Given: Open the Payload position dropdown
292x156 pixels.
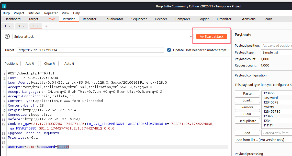Looking at the screenshot, I should pos(276,45).
